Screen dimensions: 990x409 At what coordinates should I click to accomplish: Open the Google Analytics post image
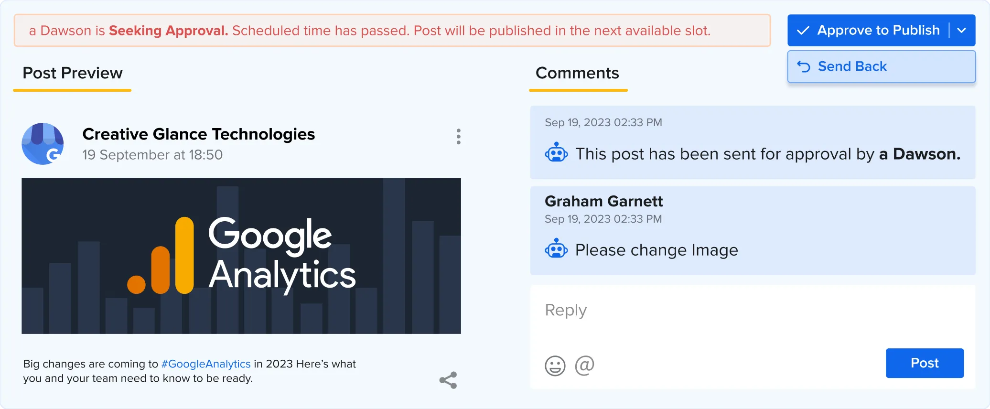click(241, 256)
